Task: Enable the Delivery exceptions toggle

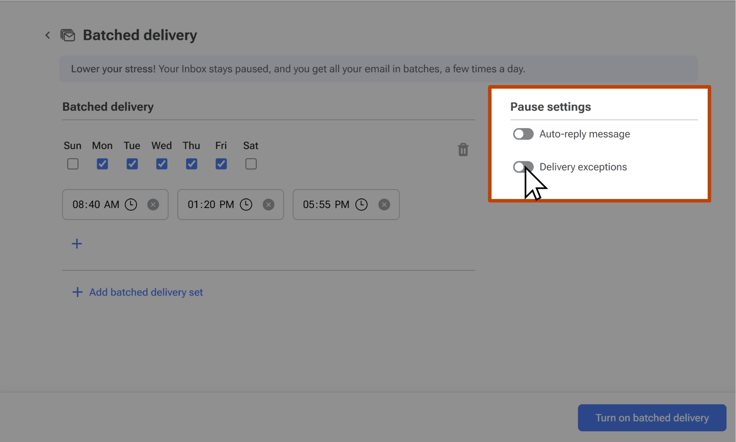Action: point(523,167)
